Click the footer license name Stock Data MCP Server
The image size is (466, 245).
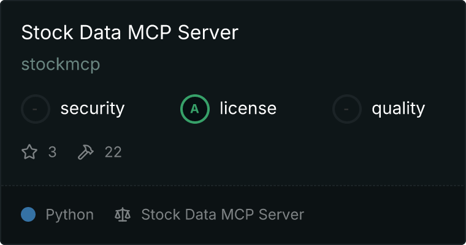(222, 214)
